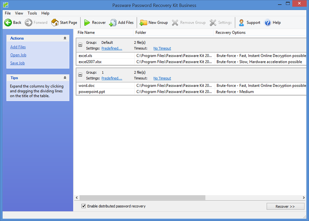
Task: Click the Save Job link
Action: coord(17,63)
